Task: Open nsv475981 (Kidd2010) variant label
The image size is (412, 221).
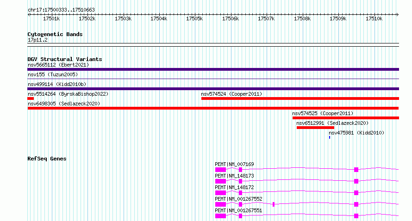Action: point(356,133)
